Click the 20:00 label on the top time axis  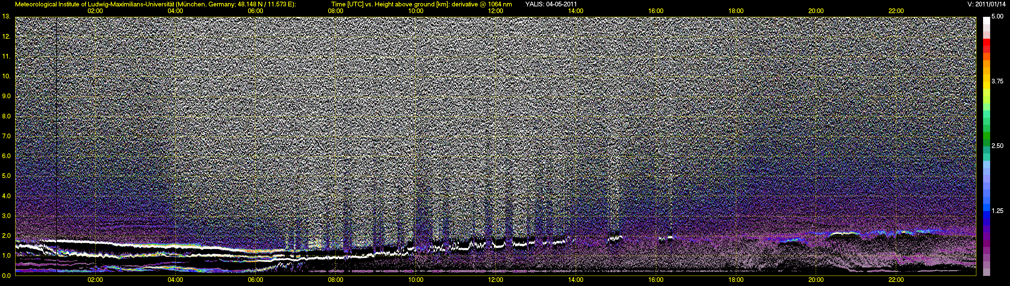pos(816,11)
